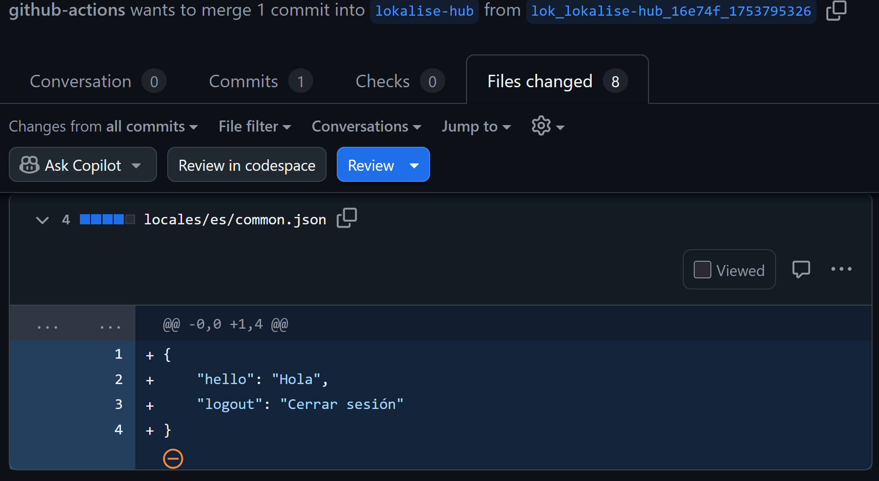Image resolution: width=879 pixels, height=481 pixels.
Task: Click the no-newline warning icon
Action: click(x=173, y=458)
